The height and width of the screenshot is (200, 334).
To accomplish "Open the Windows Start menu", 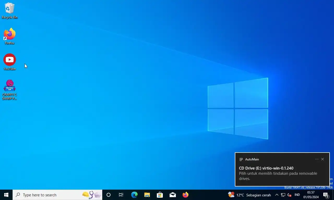I will click(6, 195).
